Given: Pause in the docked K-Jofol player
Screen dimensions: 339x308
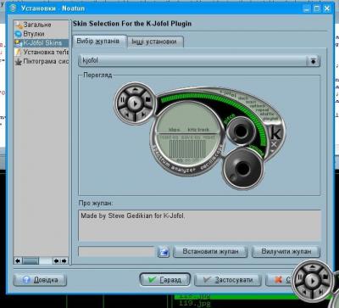Looking at the screenshot, I should click(300, 277).
